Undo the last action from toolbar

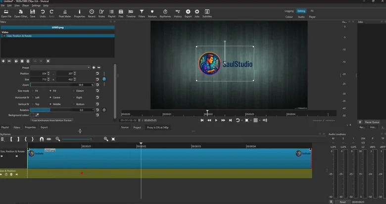pos(43,13)
